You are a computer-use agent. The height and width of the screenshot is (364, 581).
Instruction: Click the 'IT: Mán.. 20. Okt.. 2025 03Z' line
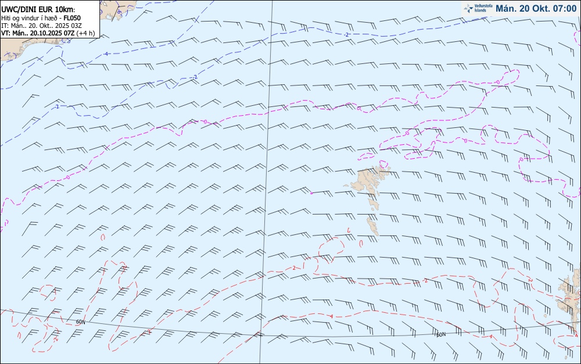pyautogui.click(x=41, y=26)
